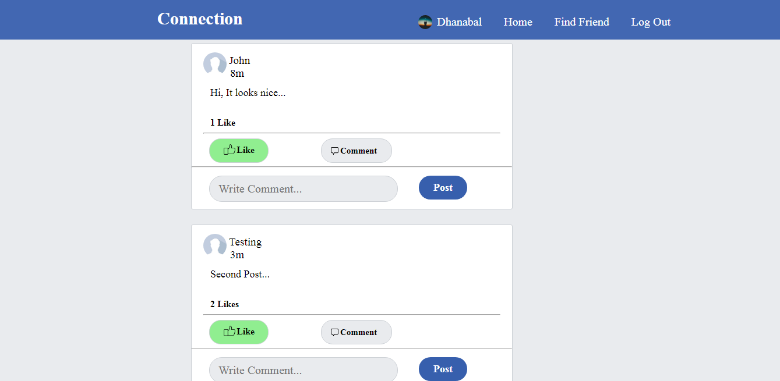
Task: Open Dhanabal profile name link
Action: [459, 22]
